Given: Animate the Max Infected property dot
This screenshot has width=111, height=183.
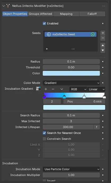Looking at the screenshot, I should 103,121.
